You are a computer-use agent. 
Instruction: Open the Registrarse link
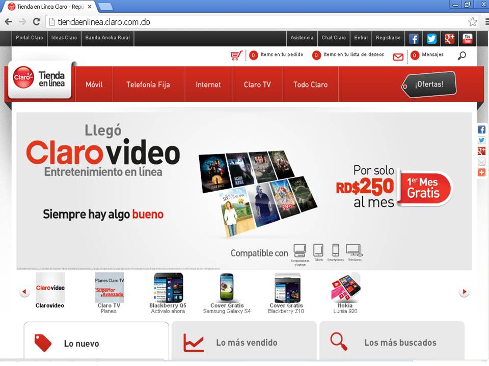point(388,38)
